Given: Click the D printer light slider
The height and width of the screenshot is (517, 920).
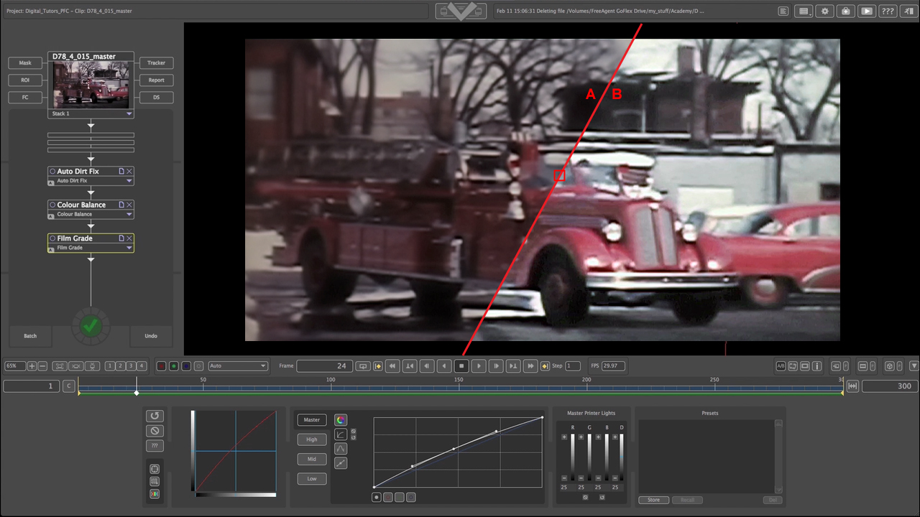Looking at the screenshot, I should pos(622,457).
